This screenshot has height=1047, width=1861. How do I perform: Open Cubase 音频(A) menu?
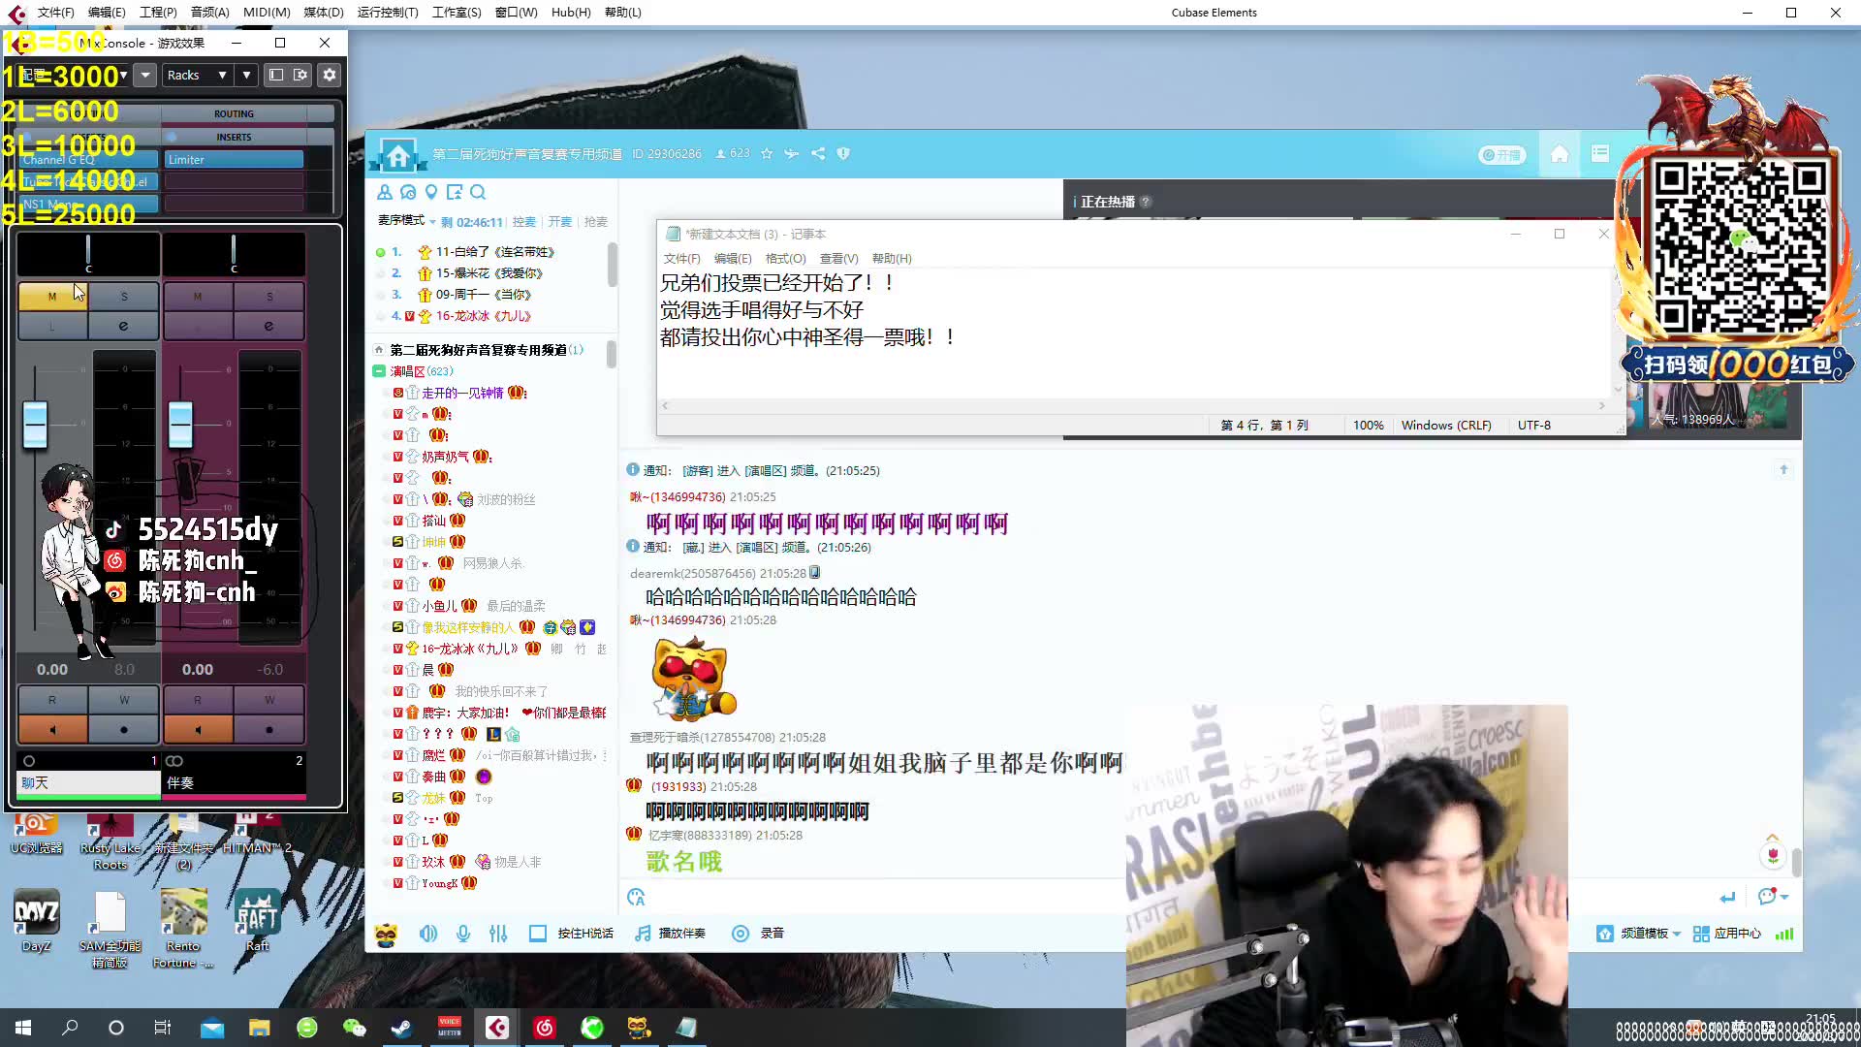click(x=209, y=13)
